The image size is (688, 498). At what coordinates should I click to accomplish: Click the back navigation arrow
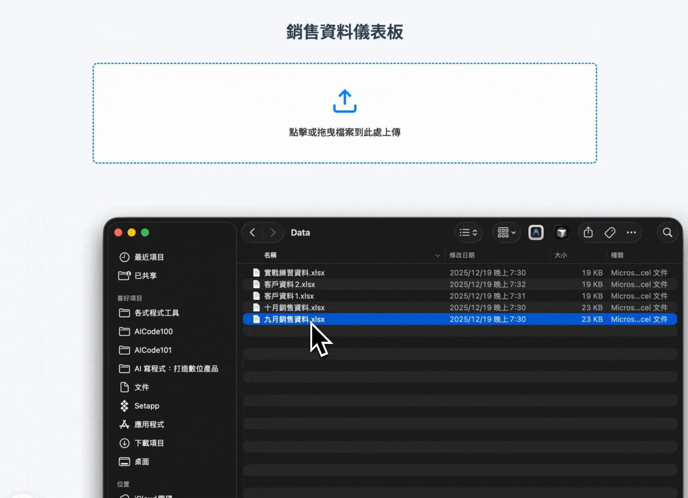tap(252, 232)
